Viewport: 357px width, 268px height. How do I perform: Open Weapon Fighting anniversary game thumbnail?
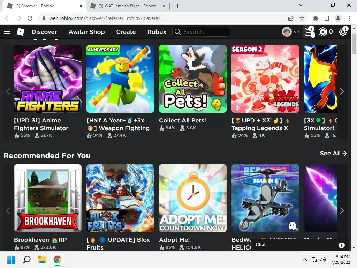tap(120, 79)
